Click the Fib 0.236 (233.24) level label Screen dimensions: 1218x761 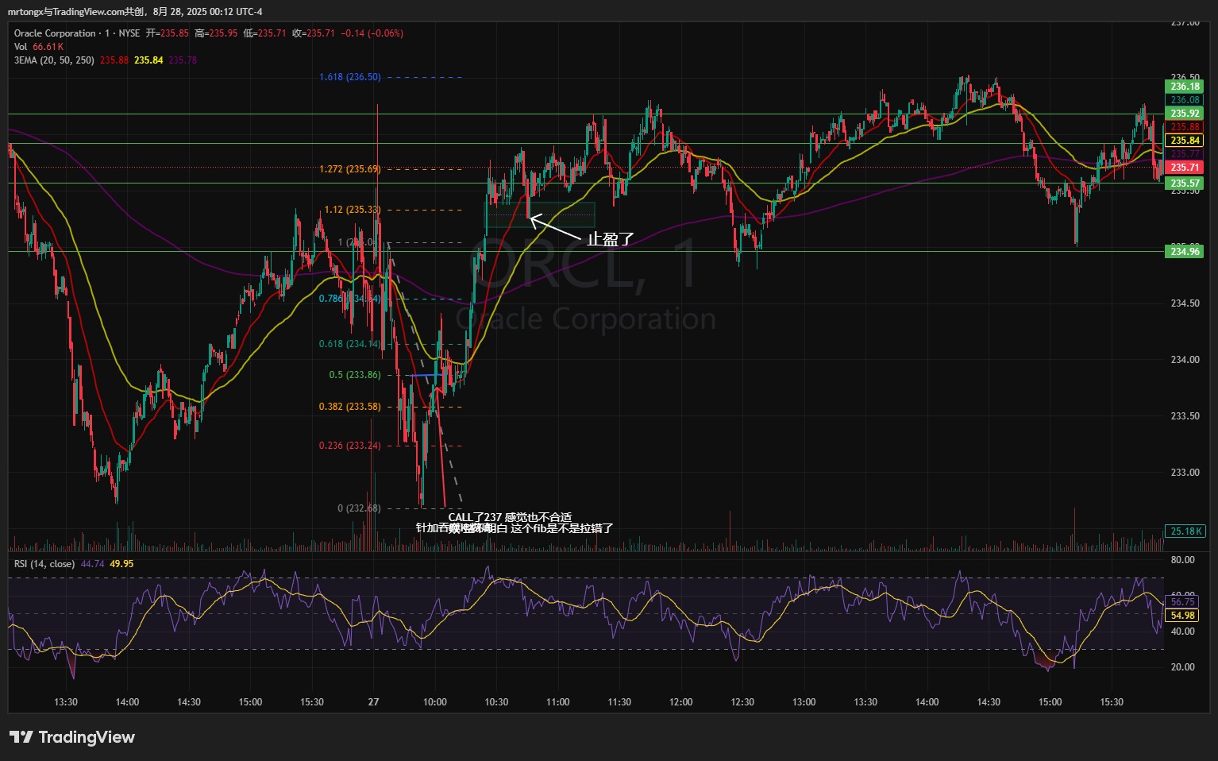[350, 446]
